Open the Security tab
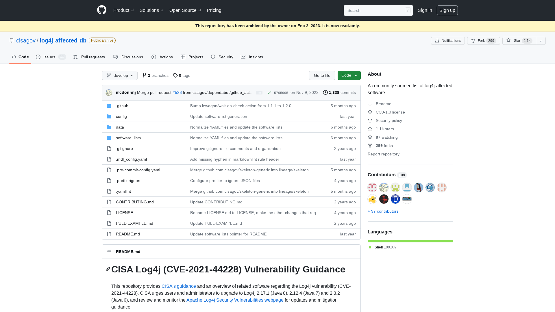Viewport: 555px width, 312px height. click(222, 57)
